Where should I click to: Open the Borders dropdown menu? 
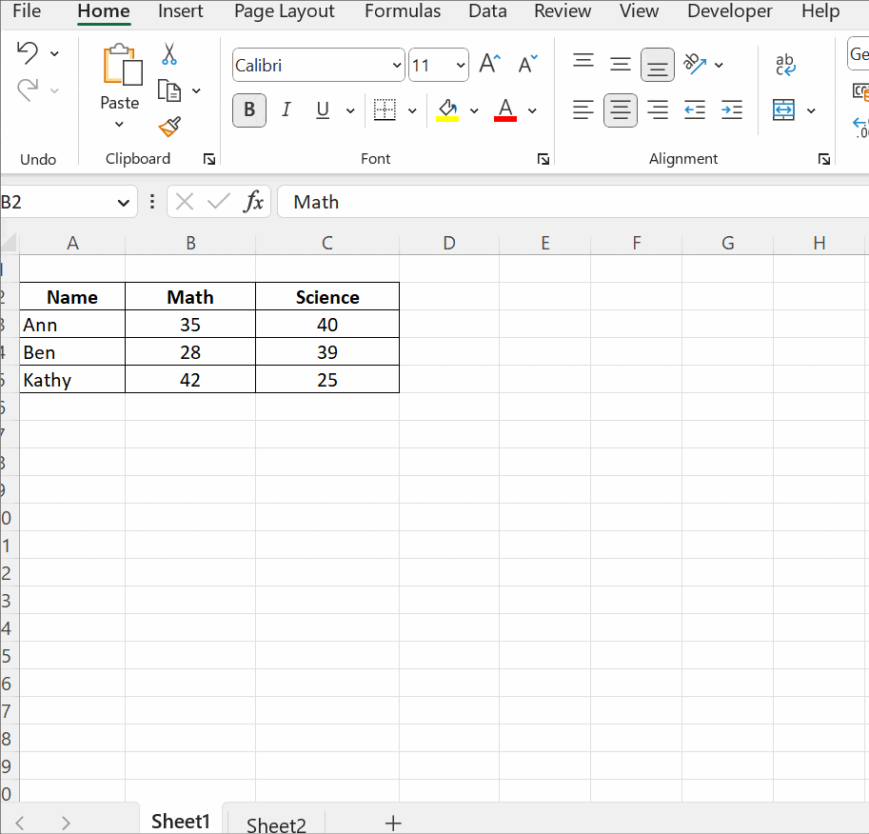pos(413,109)
